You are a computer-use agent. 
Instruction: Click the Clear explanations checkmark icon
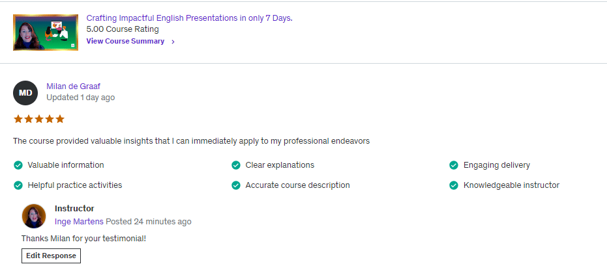(236, 165)
